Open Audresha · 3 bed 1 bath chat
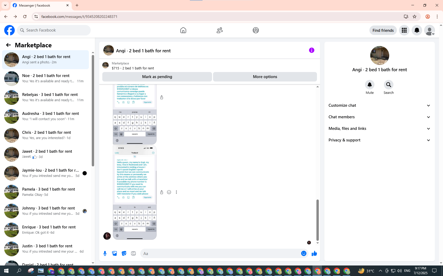Screen dimensions: 443x276 [45, 116]
